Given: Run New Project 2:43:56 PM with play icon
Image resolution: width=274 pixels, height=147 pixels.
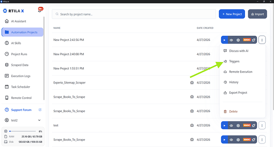Looking at the screenshot, I should (224, 40).
